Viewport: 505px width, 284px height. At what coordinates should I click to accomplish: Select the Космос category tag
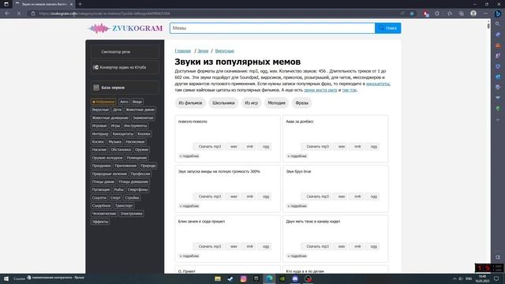tap(98, 142)
